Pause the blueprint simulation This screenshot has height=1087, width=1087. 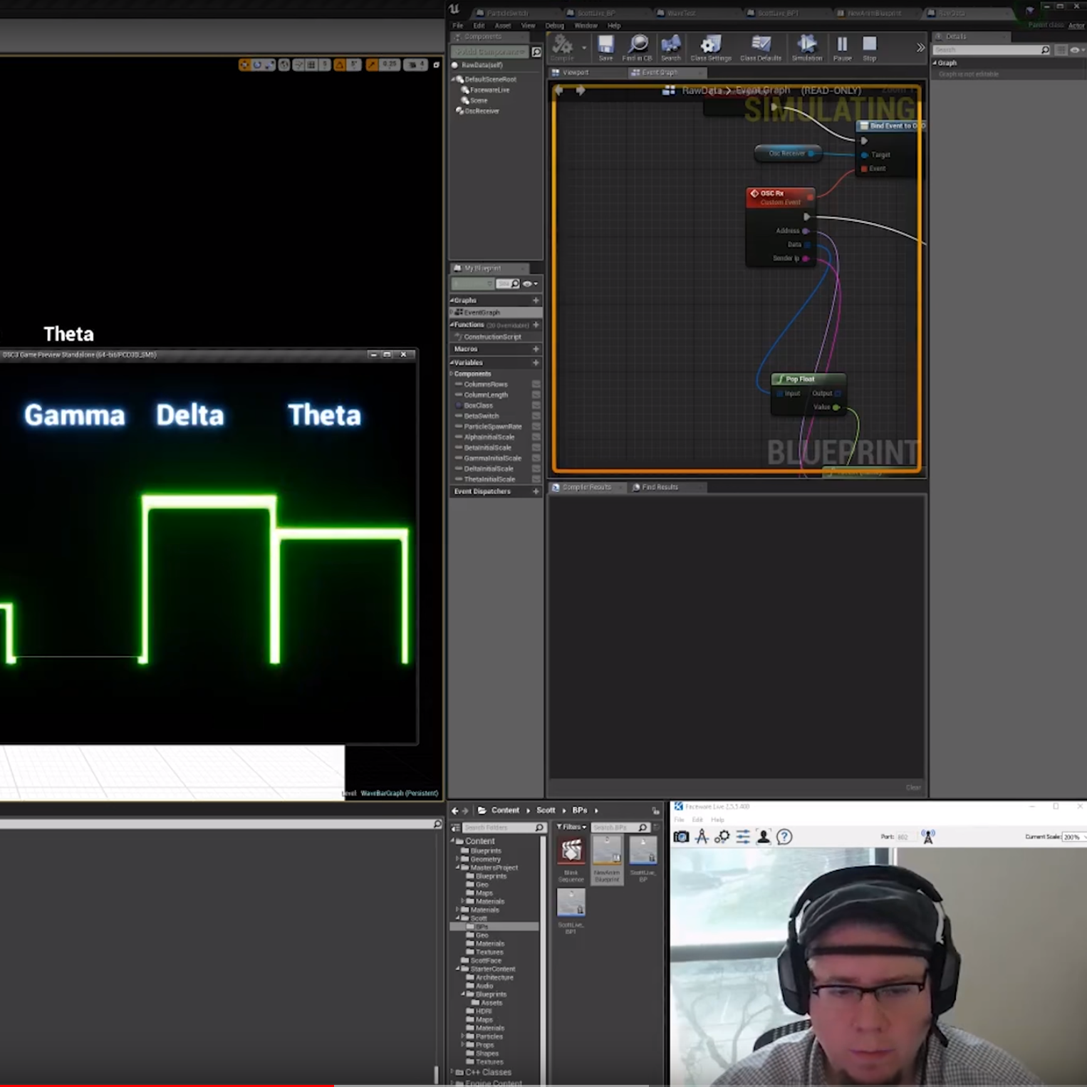842,48
